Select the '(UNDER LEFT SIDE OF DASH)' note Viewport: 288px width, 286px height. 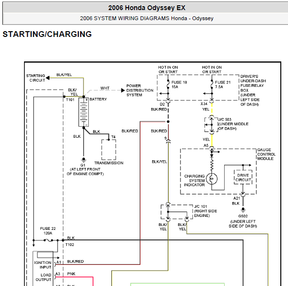tap(243, 224)
